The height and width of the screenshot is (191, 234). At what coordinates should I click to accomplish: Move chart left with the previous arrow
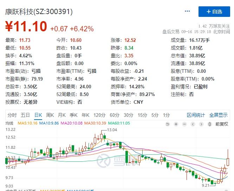[193, 124]
